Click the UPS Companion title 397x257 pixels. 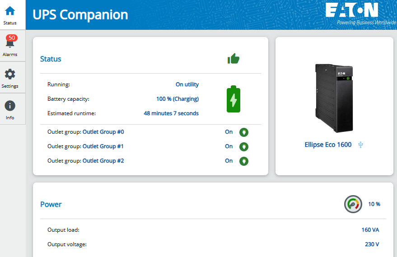80,15
